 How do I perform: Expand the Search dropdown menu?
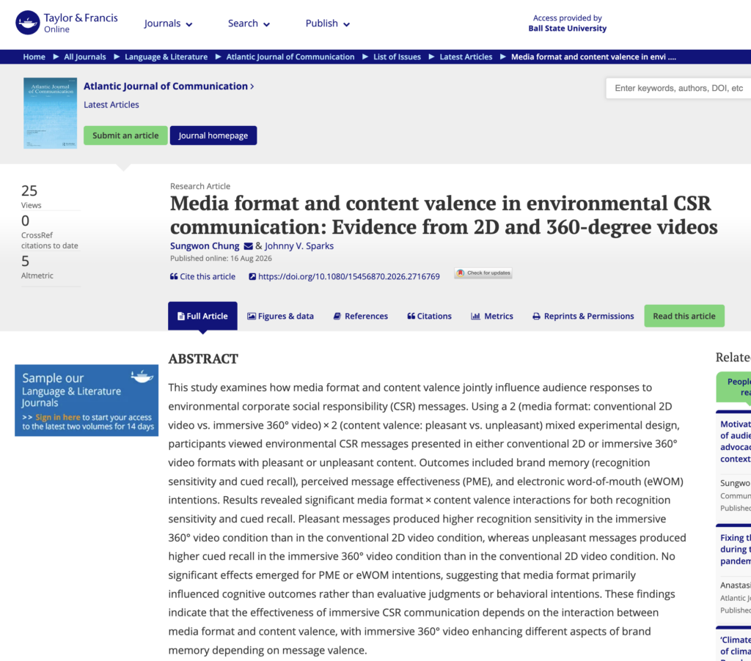249,23
